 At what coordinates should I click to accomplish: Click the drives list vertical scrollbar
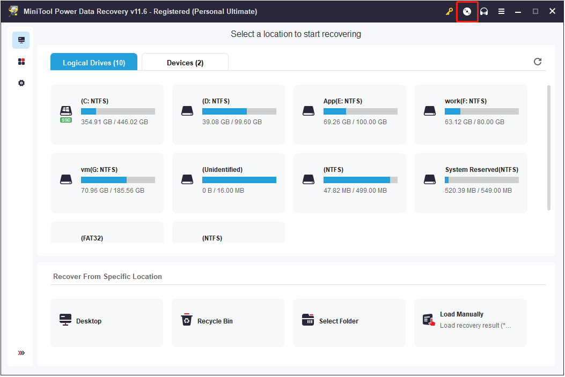pyautogui.click(x=549, y=147)
